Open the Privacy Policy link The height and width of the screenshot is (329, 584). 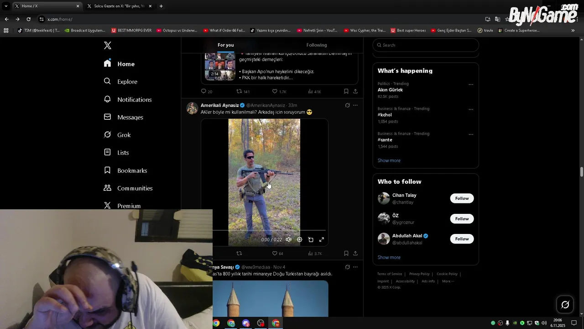tap(419, 274)
